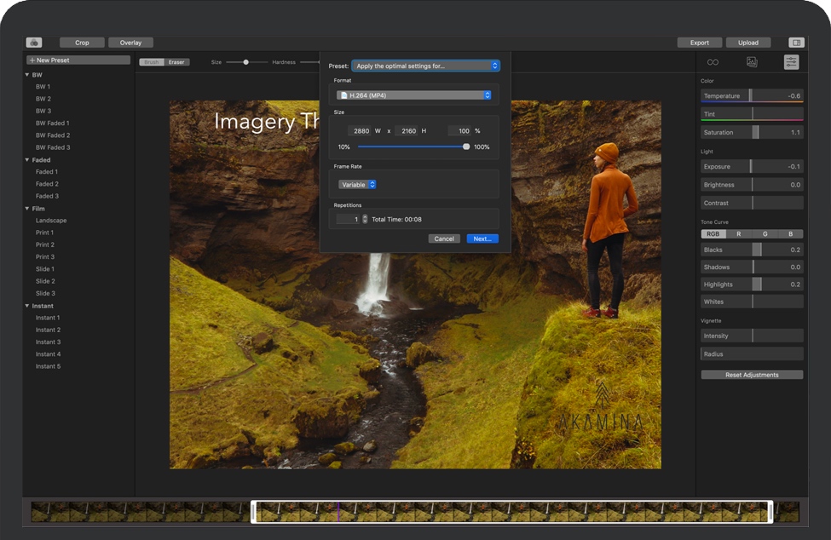Select the R channel in Tone Curve
831x540 pixels.
point(738,233)
